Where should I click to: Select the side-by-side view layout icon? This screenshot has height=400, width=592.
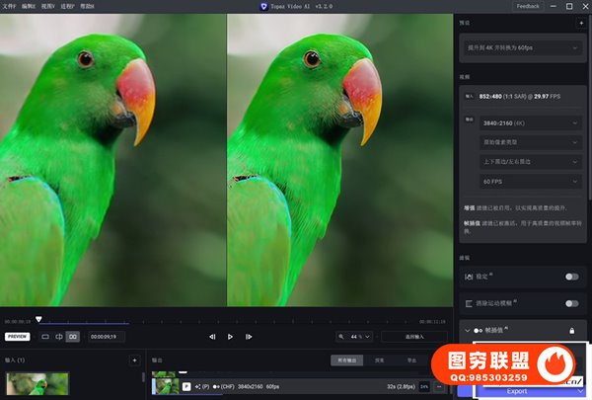(72, 337)
